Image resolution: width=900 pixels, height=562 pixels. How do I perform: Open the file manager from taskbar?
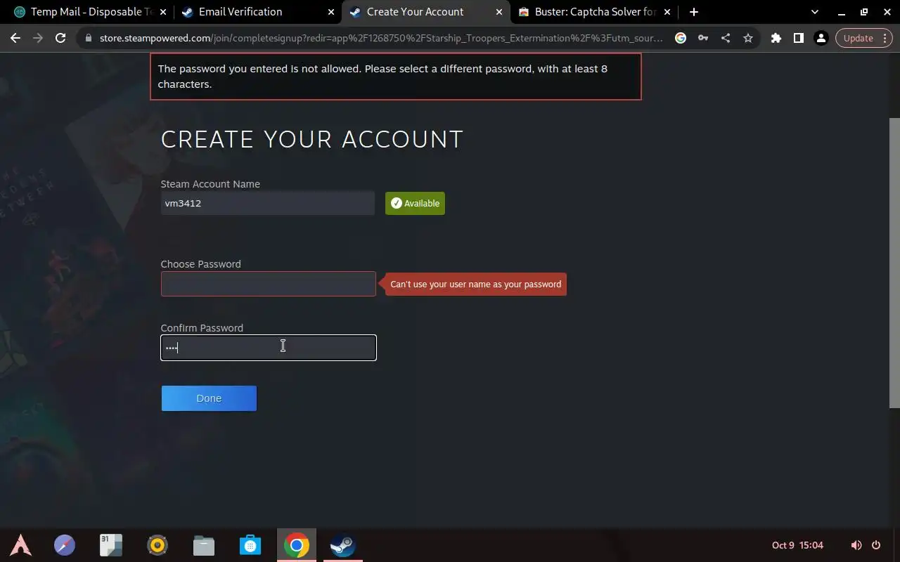pyautogui.click(x=204, y=545)
